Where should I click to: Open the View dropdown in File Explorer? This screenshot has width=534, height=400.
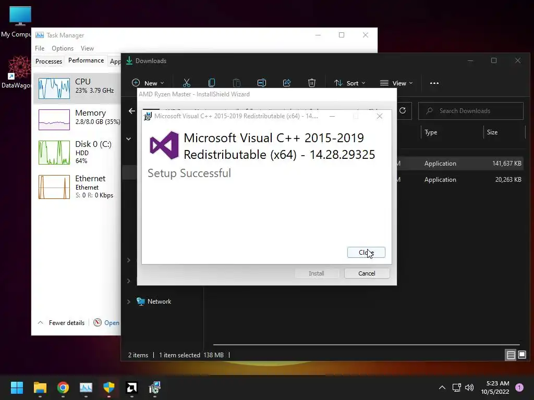click(396, 83)
